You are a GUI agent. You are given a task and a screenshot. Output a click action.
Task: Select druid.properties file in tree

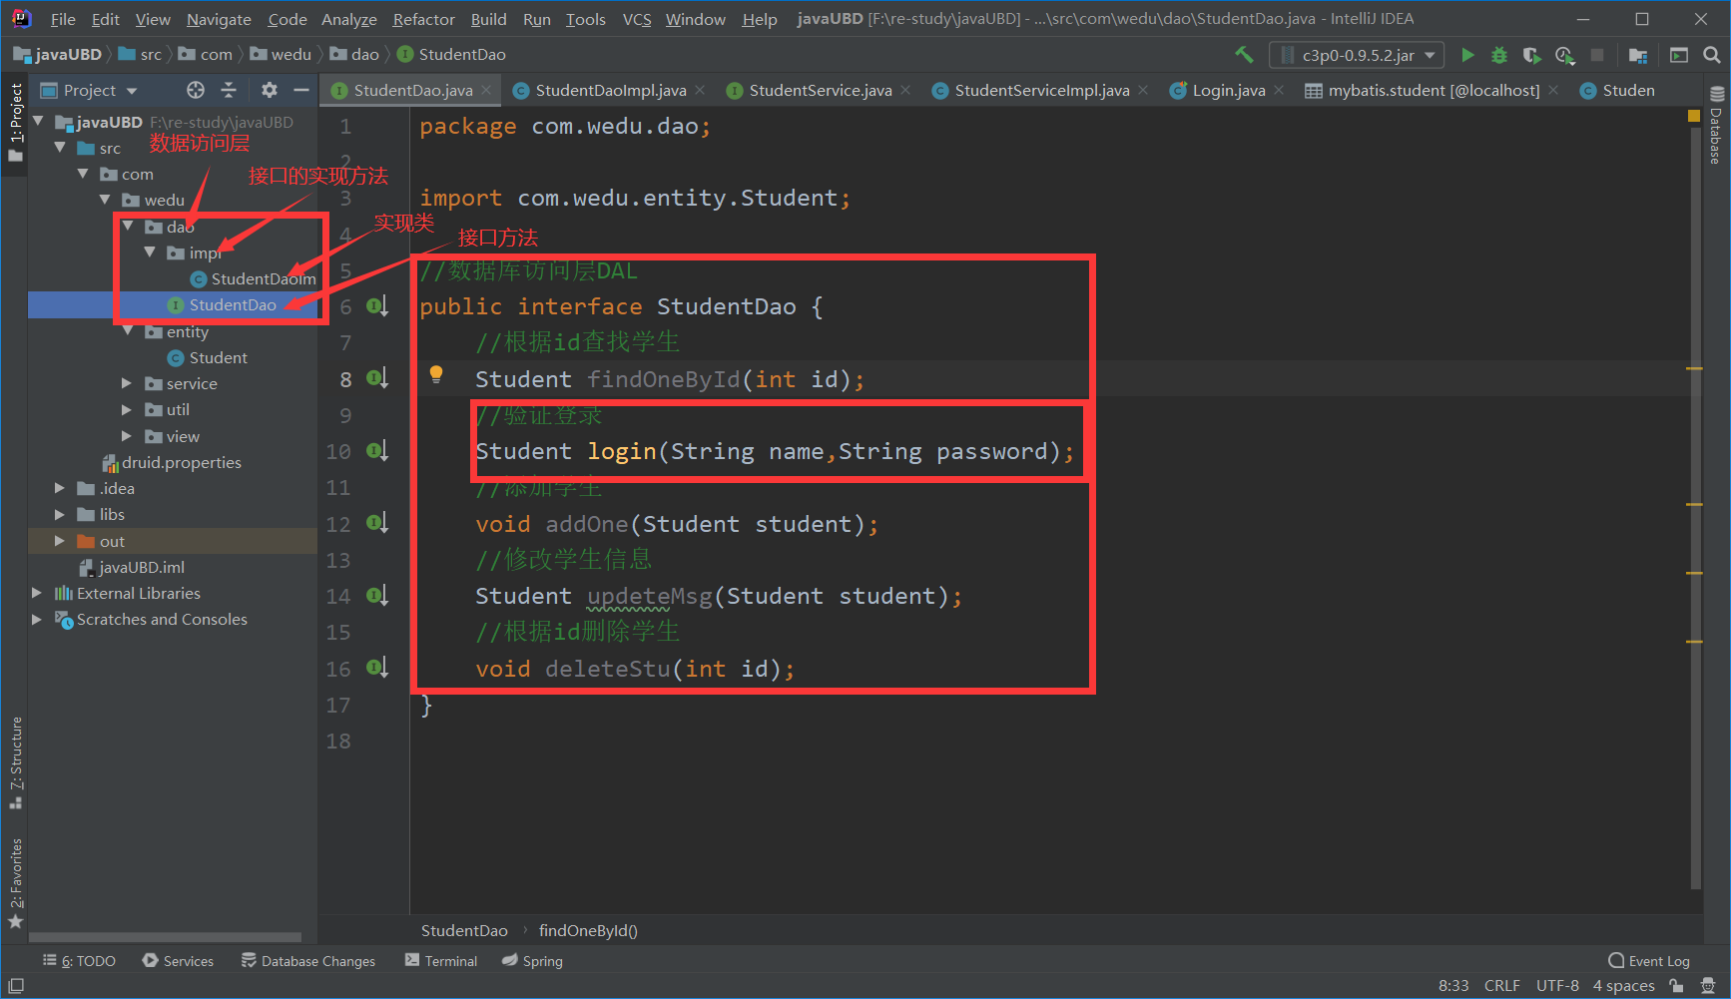pos(172,462)
